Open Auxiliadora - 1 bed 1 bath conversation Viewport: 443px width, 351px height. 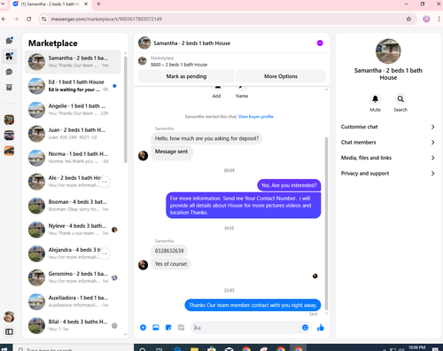pos(73,301)
